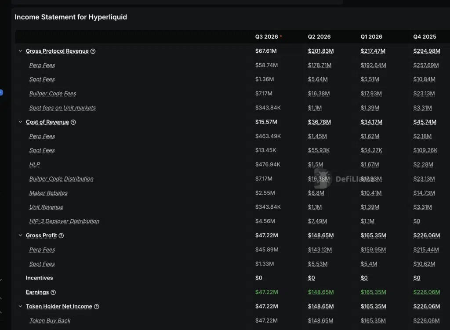Open the Gross Protocol Revenue help icon
Screen dimensions: 450x330
tap(93, 51)
